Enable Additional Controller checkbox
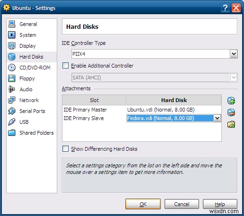 click(x=65, y=66)
